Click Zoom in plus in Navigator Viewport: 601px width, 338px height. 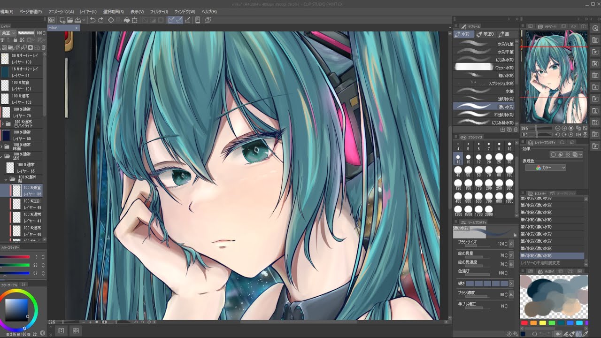[x=564, y=128]
